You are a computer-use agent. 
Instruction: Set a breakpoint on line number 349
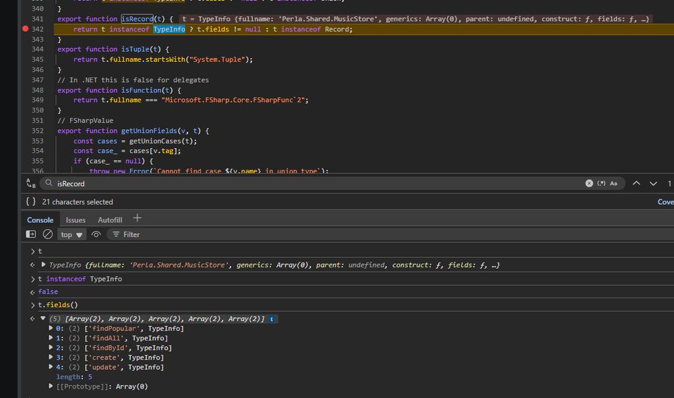37,100
